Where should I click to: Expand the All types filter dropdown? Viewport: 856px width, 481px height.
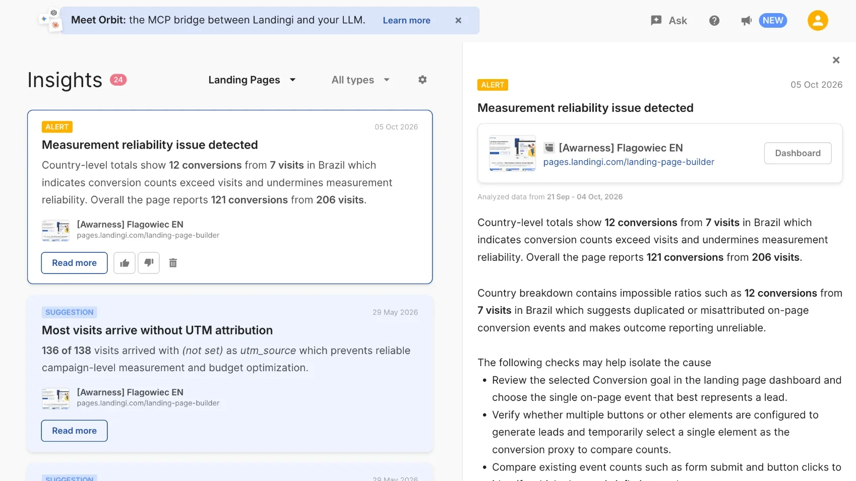point(360,80)
